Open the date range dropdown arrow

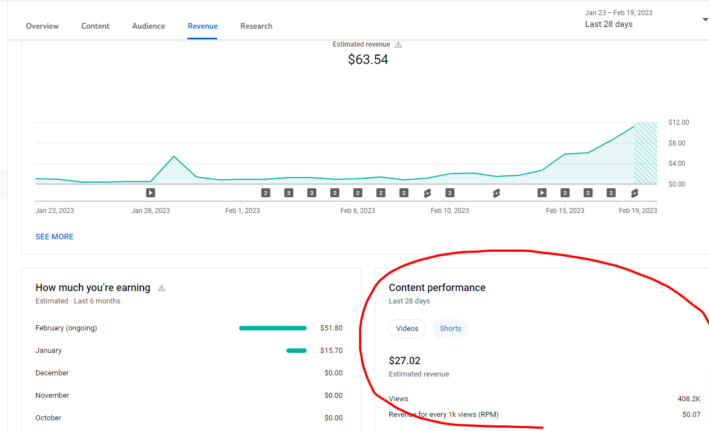tap(705, 20)
